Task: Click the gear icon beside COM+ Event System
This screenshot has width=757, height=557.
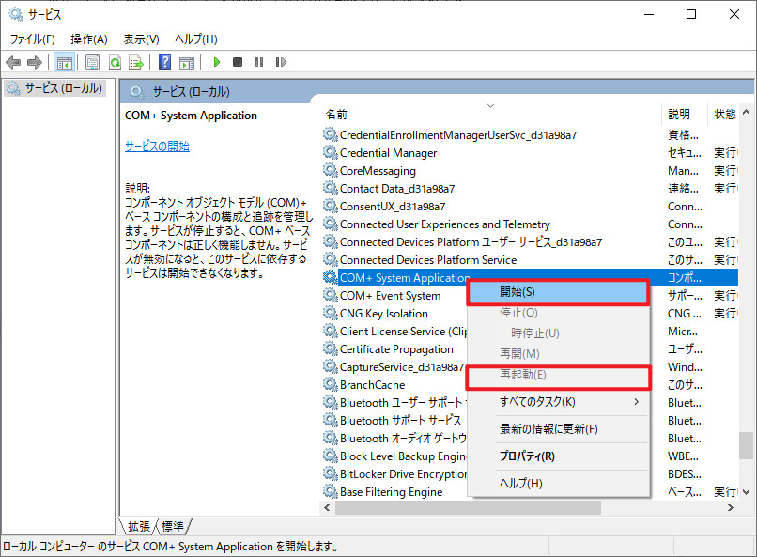Action: coord(331,295)
